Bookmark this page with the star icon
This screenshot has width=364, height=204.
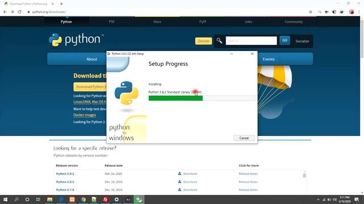tap(311, 12)
